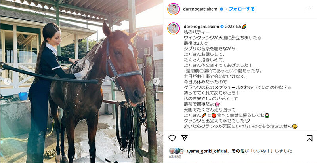The height and width of the screenshot is (163, 317).
Task: Save post with bookmark icon
Action: [309, 138]
